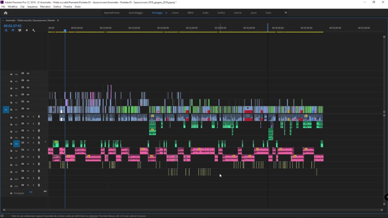Toggle sync lock for track V2
388x218 pixels.
click(x=22, y=102)
